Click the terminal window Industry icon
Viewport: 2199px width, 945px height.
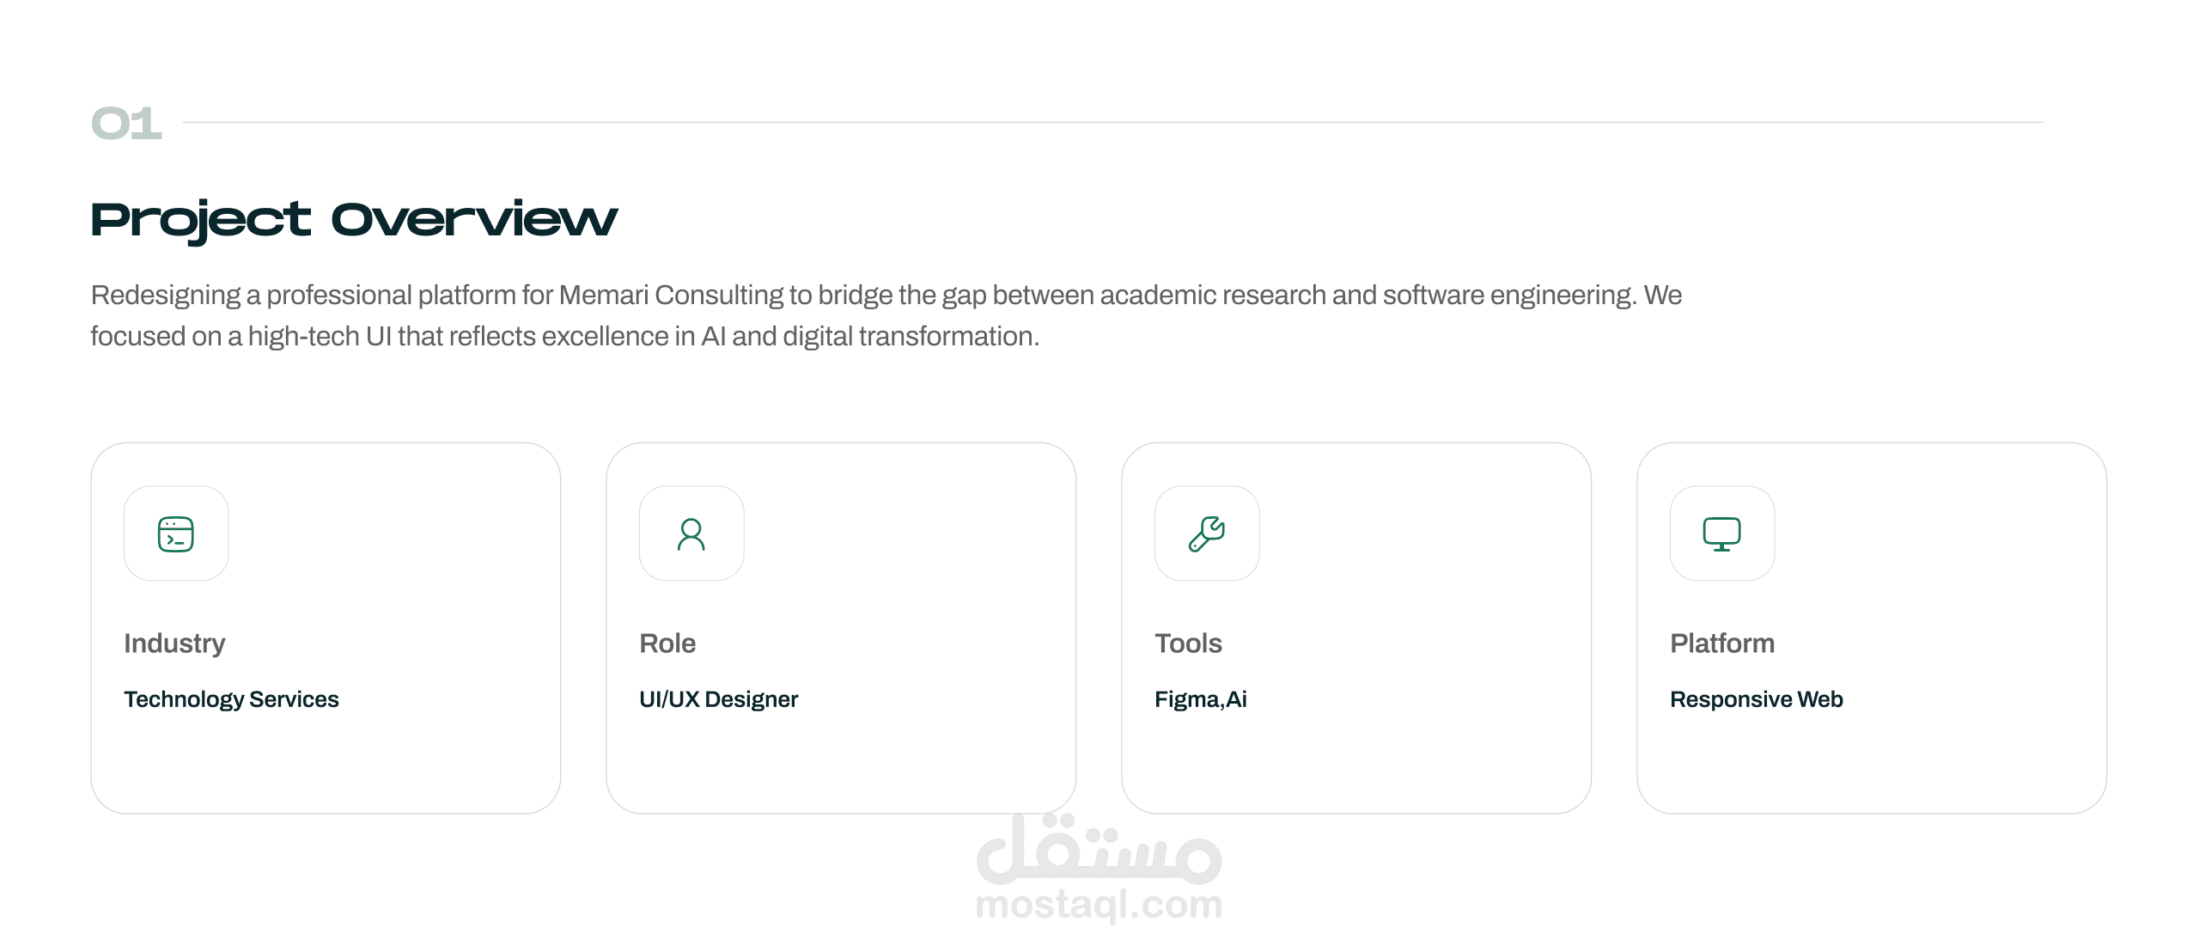176,533
